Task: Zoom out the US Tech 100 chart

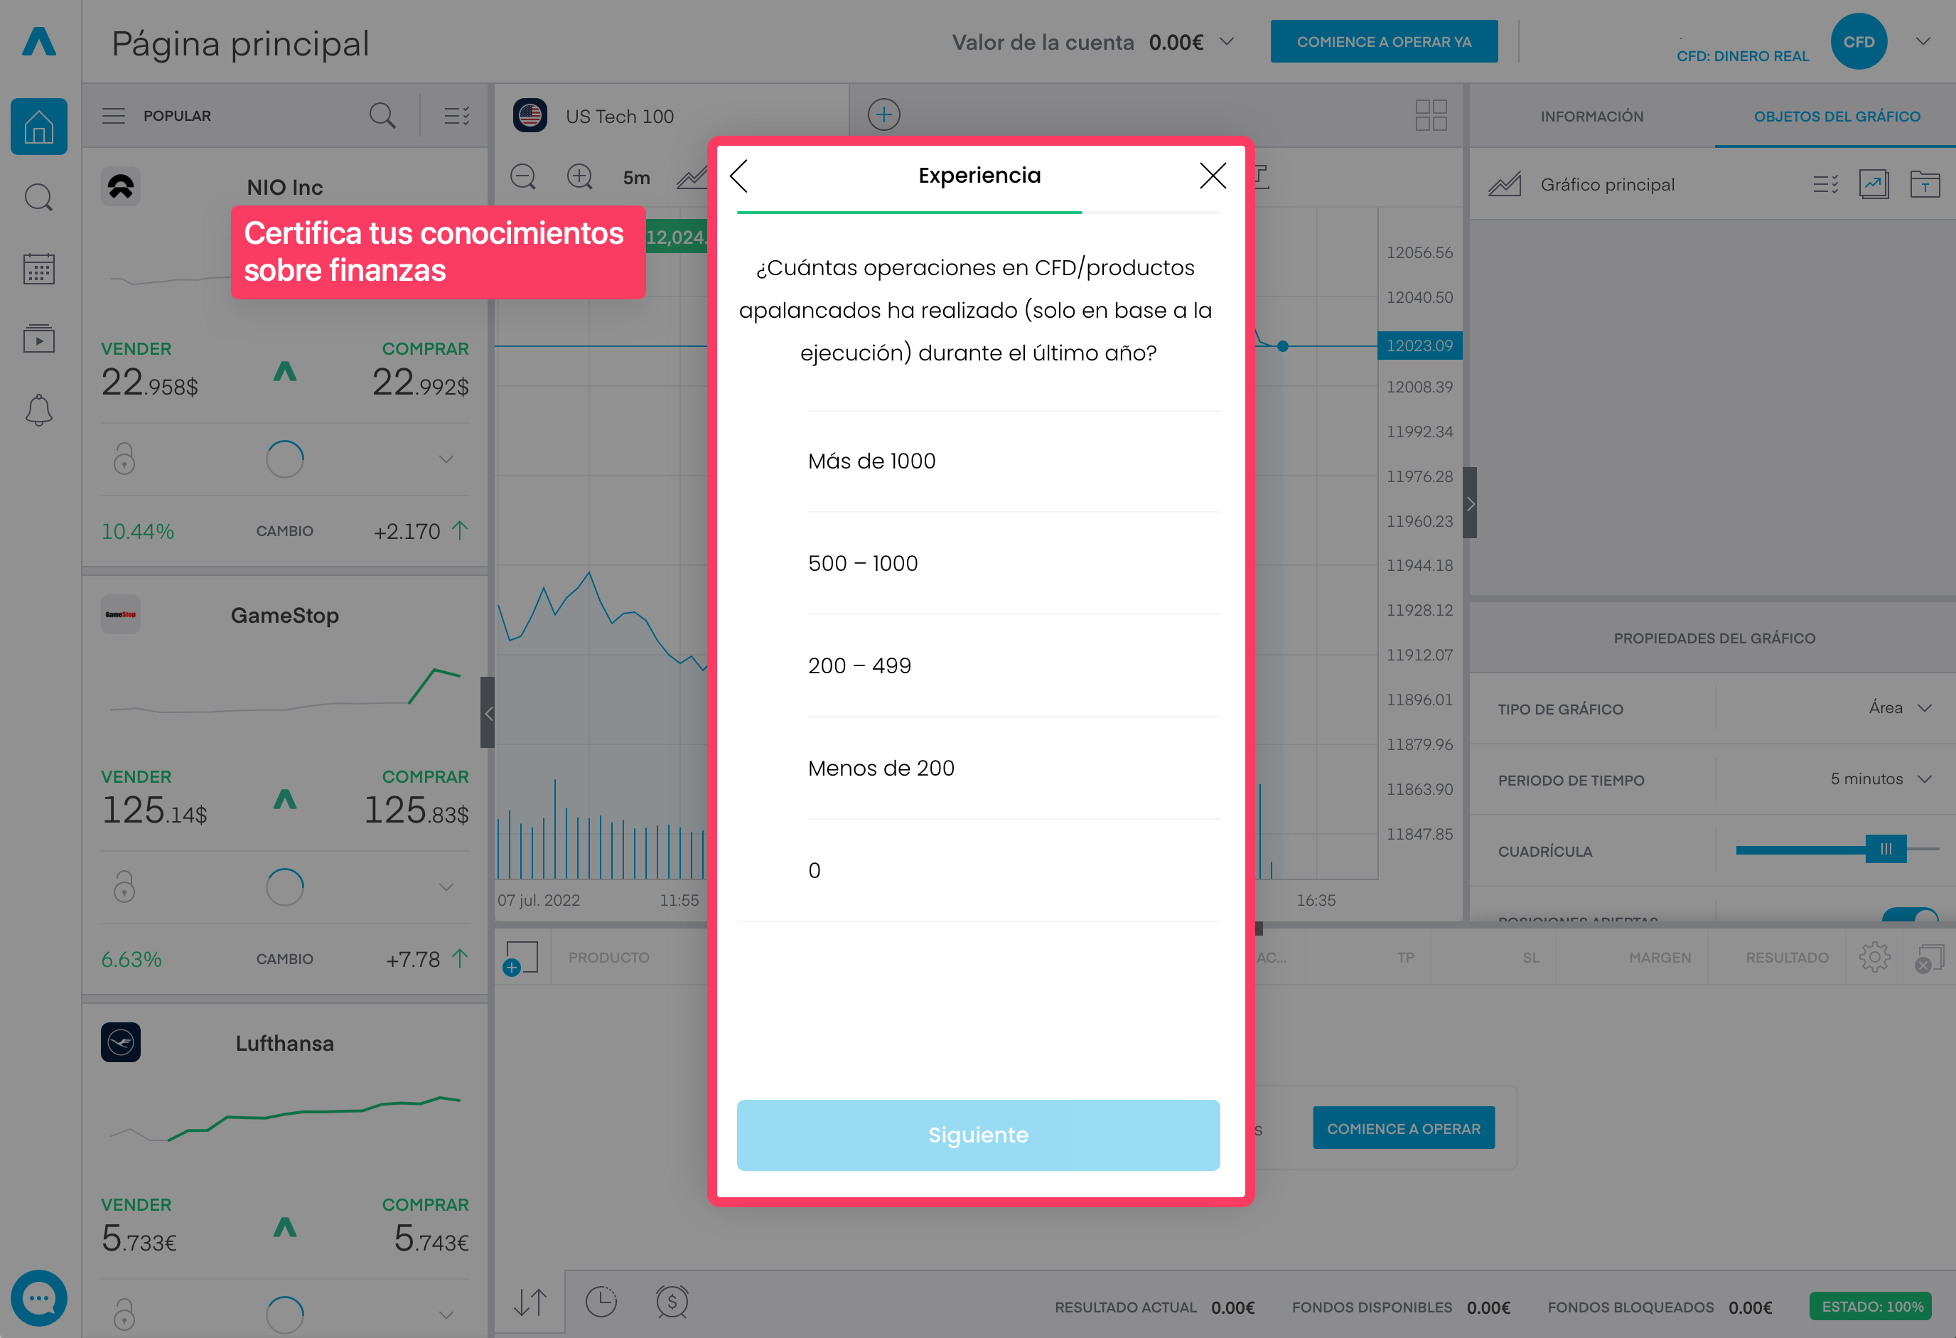Action: pos(522,177)
